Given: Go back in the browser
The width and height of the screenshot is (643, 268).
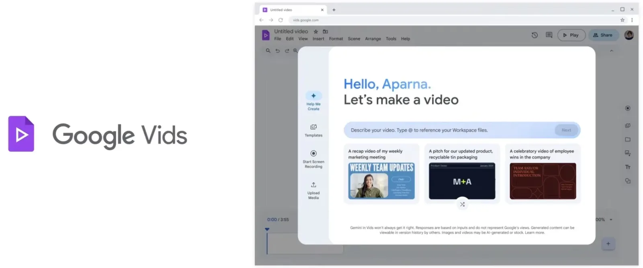Looking at the screenshot, I should coord(262,20).
